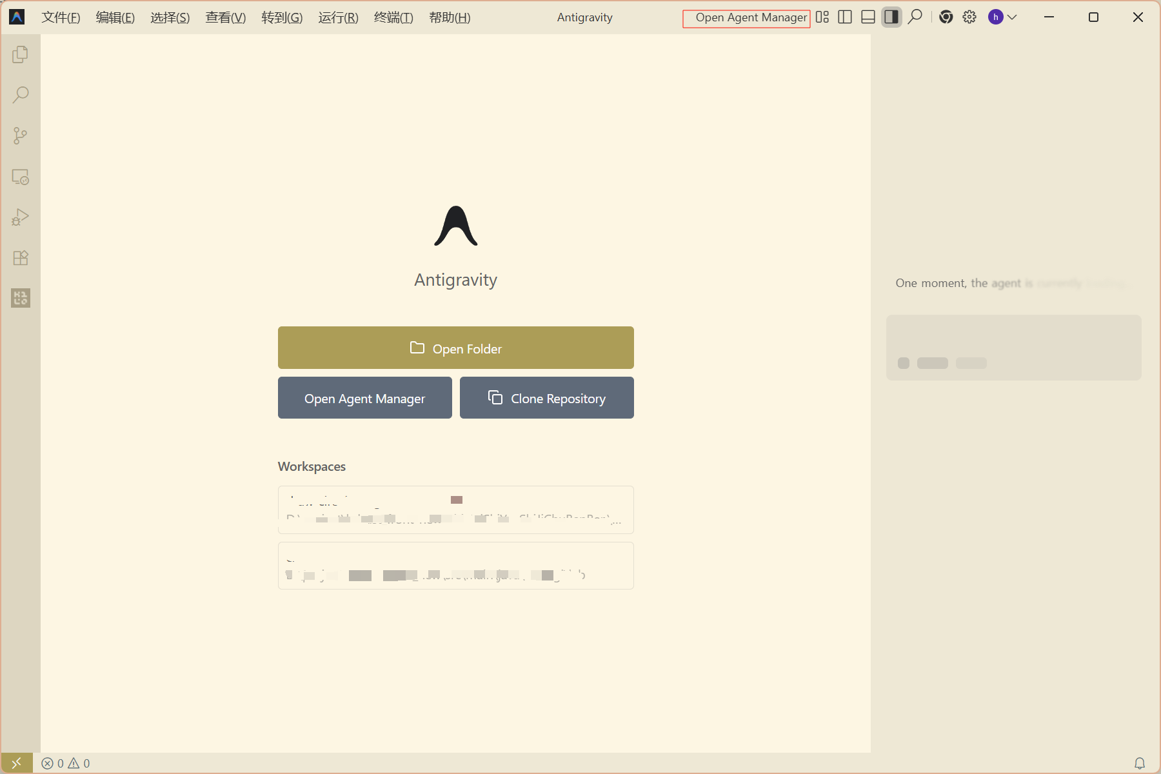Maximize the Antigravity window
This screenshot has height=774, width=1161.
(x=1093, y=17)
